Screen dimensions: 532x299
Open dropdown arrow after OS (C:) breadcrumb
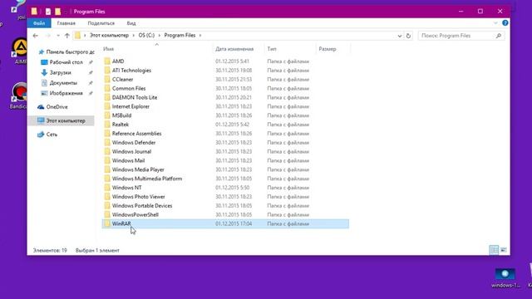coord(159,35)
